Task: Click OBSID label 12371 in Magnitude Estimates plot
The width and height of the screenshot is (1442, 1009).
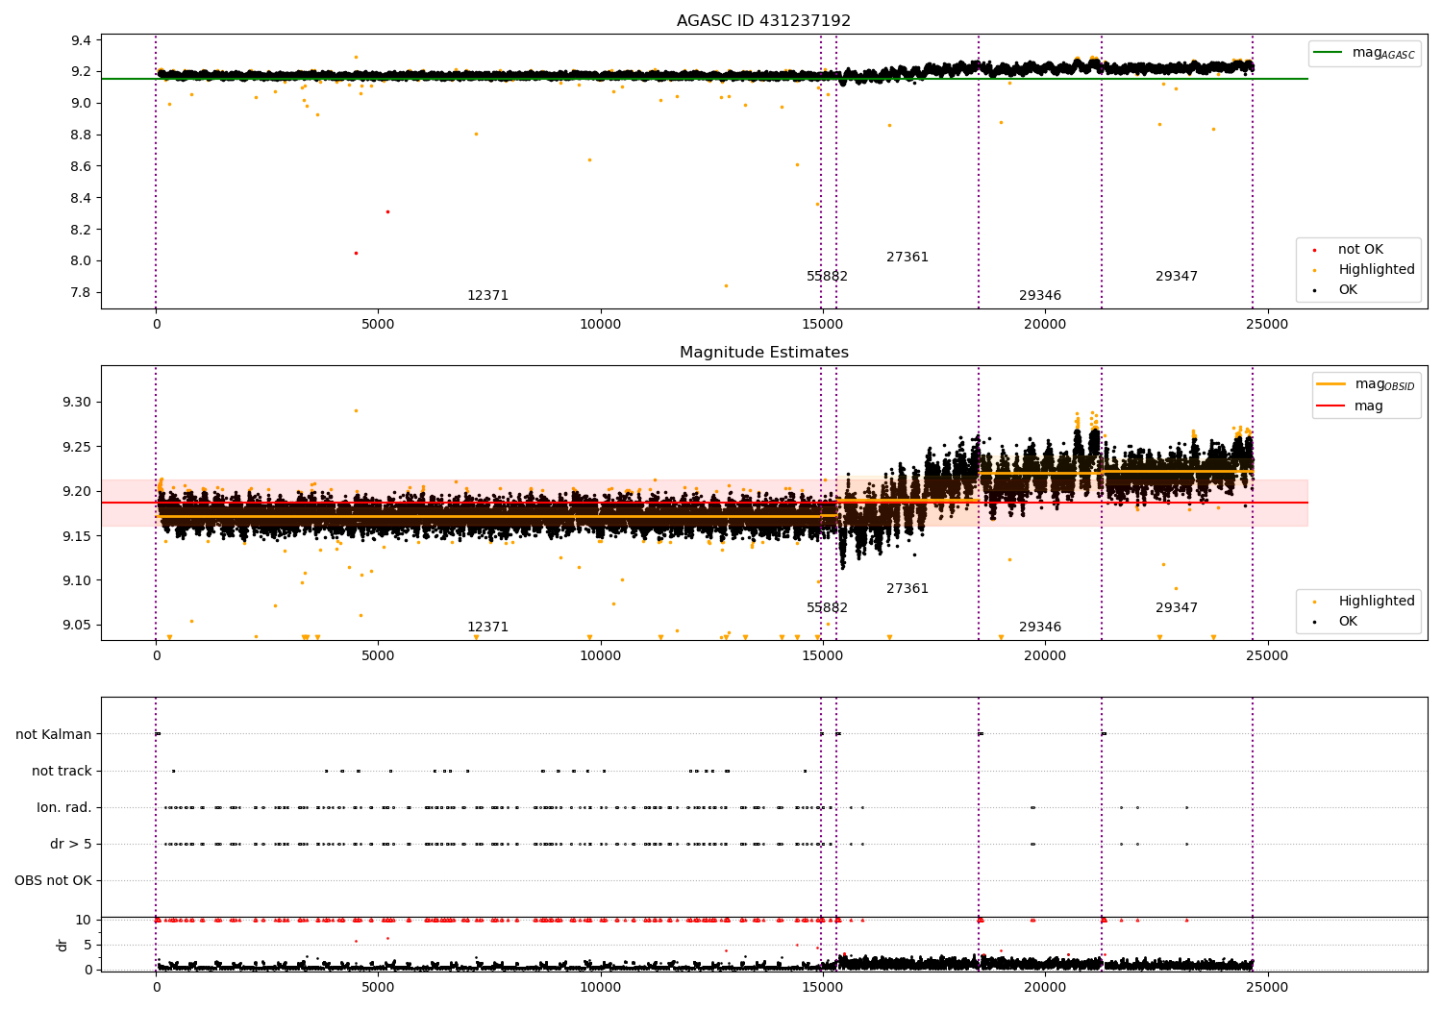Action: coord(487,628)
